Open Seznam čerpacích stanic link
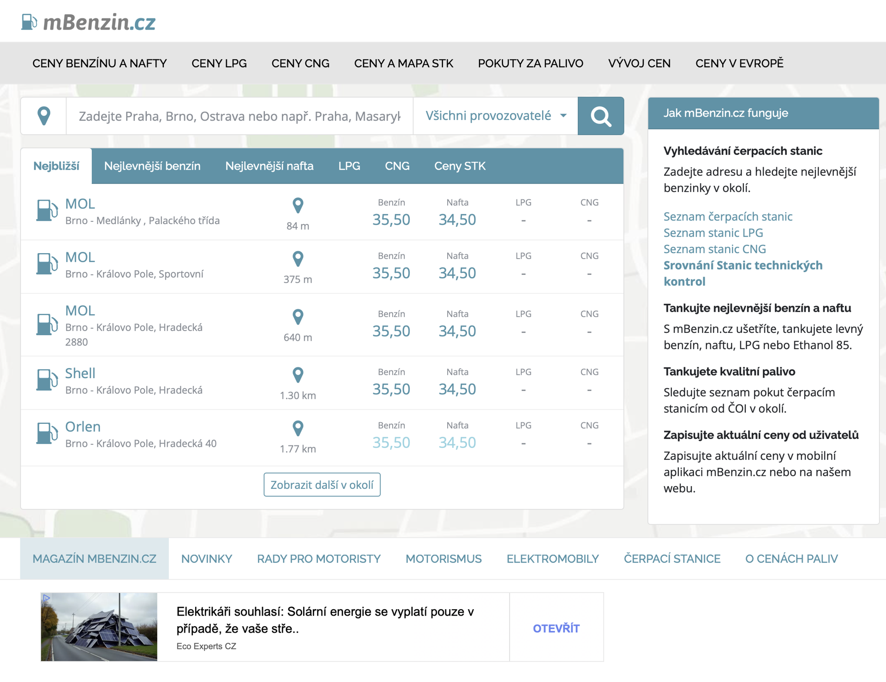886x682 pixels. pos(728,217)
